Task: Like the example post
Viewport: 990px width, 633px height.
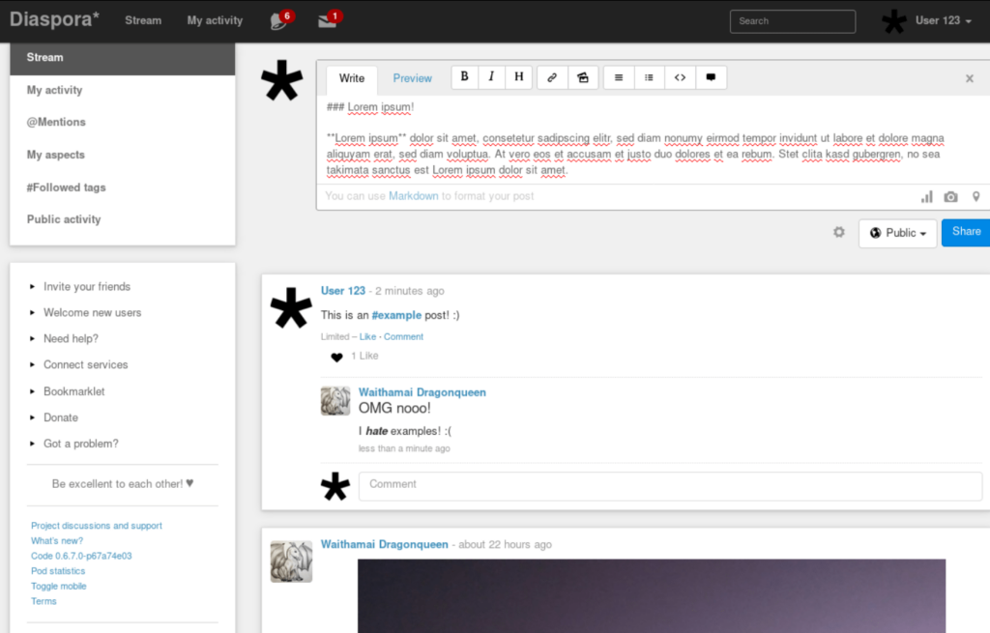Action: tap(367, 337)
